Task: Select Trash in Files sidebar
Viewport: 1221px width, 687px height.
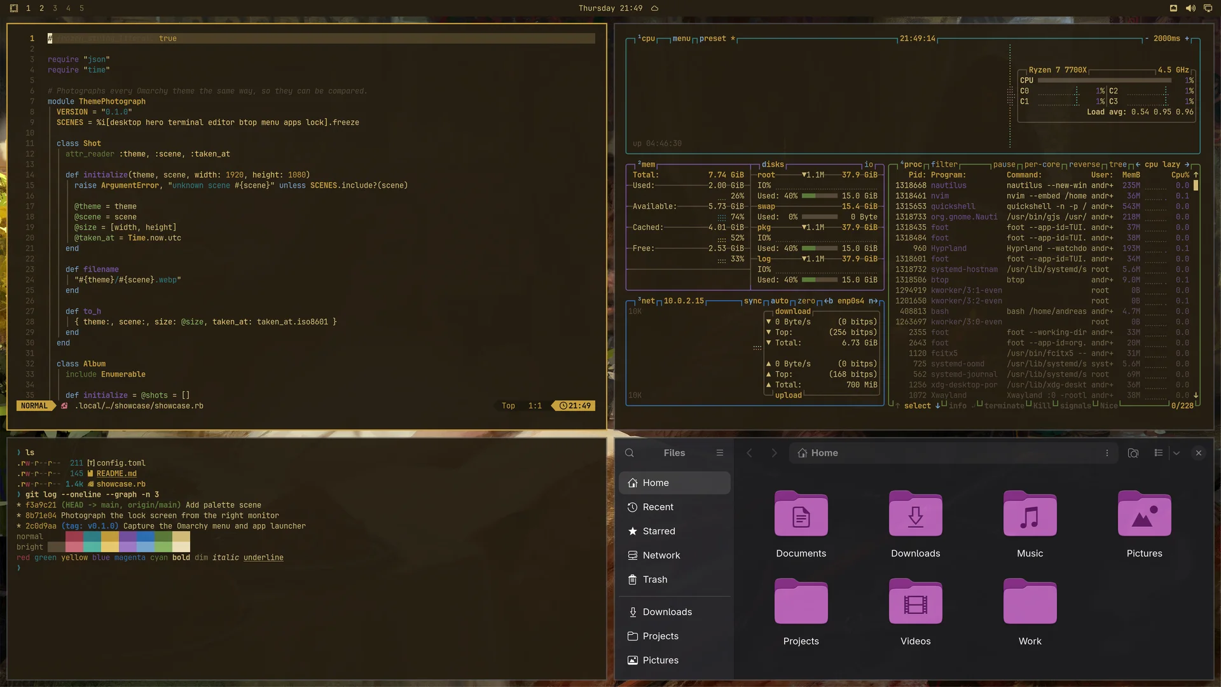Action: tap(675, 579)
